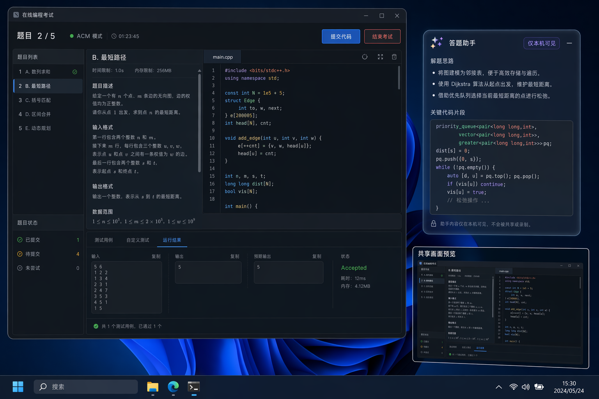599x399 pixels.
Task: Switch to 测试用例 tab
Action: [x=103, y=240]
